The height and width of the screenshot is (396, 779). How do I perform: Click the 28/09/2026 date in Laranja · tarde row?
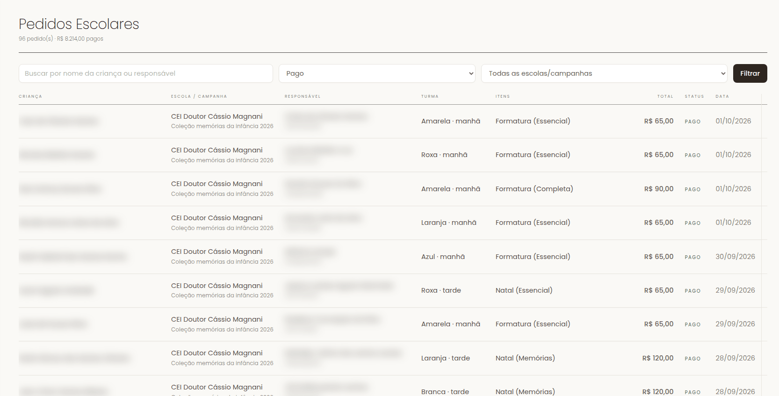point(735,358)
